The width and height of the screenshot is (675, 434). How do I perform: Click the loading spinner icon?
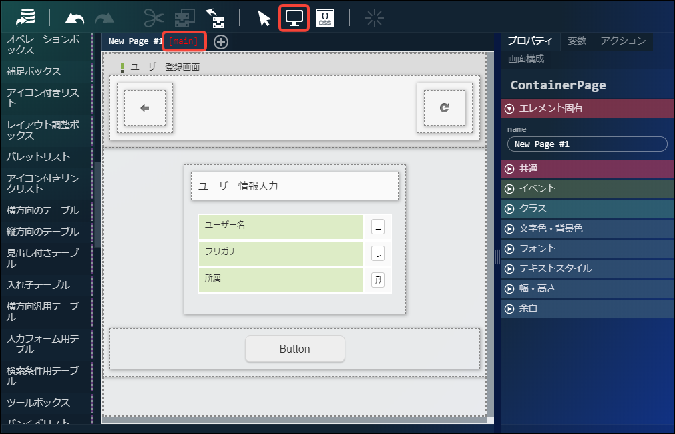pos(374,18)
